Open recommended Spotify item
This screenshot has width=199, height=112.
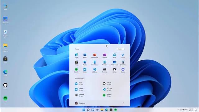(107, 95)
